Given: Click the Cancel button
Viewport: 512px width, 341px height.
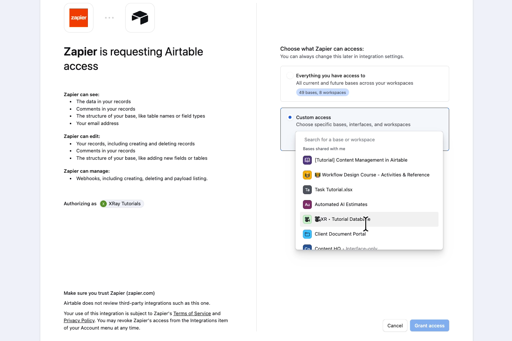Looking at the screenshot, I should point(395,325).
